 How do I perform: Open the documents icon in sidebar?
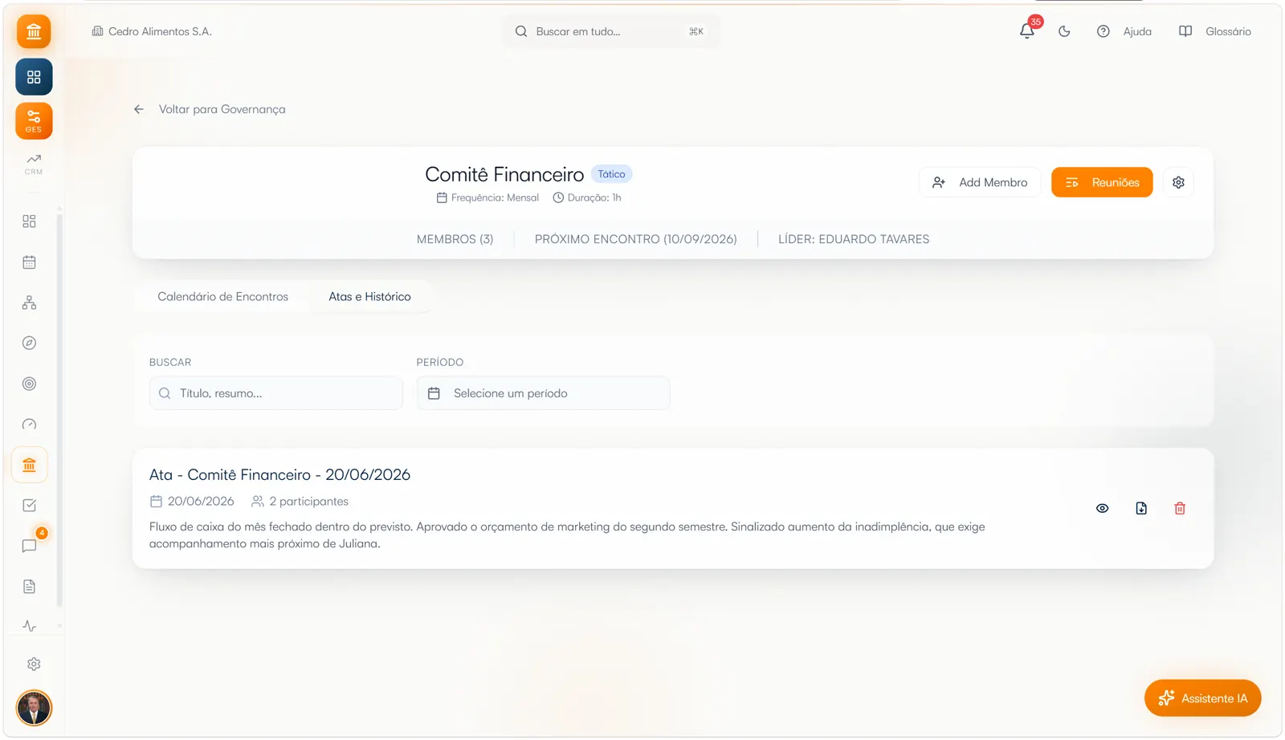point(30,587)
